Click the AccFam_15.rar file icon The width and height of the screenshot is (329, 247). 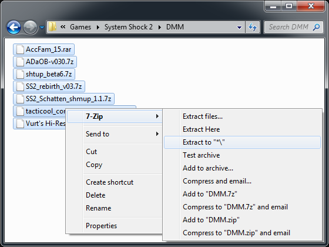tap(20, 49)
